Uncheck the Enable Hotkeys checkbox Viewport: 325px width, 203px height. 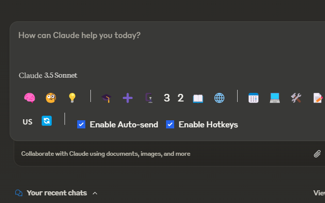(x=170, y=124)
